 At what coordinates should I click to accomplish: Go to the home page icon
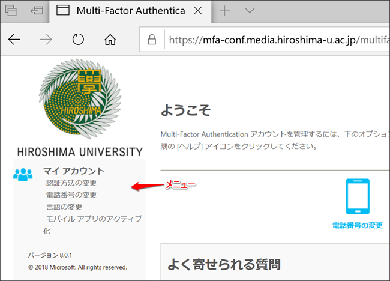[110, 40]
